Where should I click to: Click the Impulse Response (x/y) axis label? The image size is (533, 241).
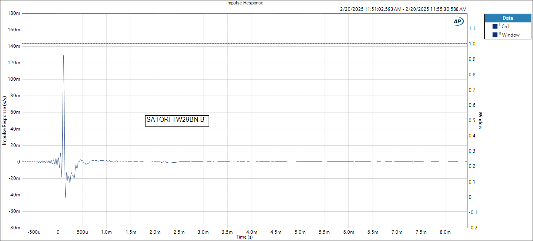pos(4,120)
